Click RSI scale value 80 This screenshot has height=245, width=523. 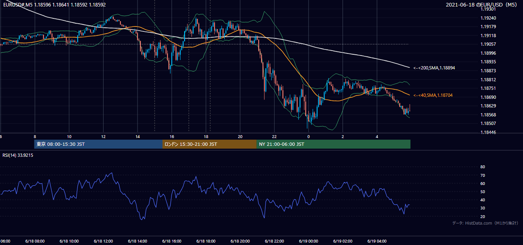(x=482, y=167)
